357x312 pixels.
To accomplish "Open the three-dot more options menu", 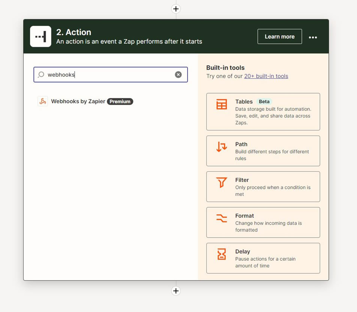I will [x=313, y=37].
